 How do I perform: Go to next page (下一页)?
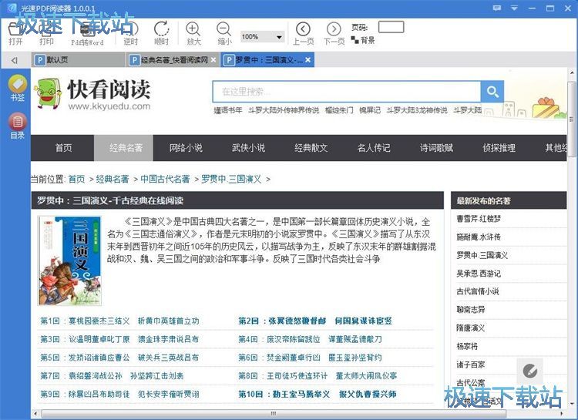pyautogui.click(x=334, y=30)
